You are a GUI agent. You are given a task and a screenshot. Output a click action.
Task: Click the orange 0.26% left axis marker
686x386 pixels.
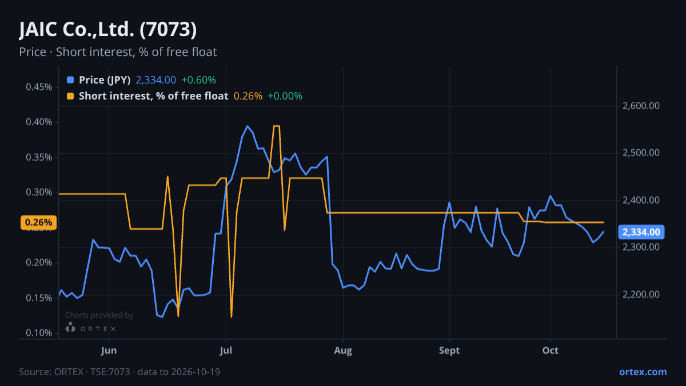pos(39,222)
